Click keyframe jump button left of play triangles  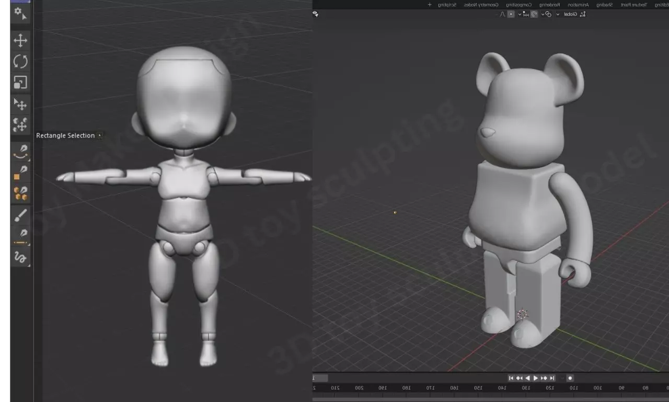520,378
